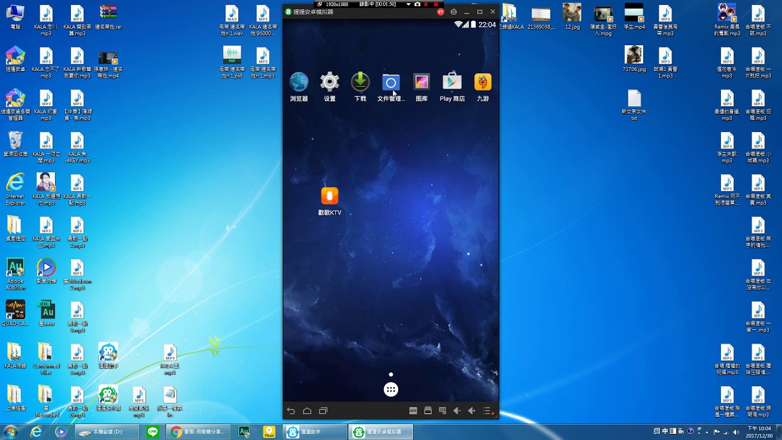Viewport: 782px width, 440px height.
Task: Open the 设置 settings gear app
Action: pyautogui.click(x=330, y=86)
